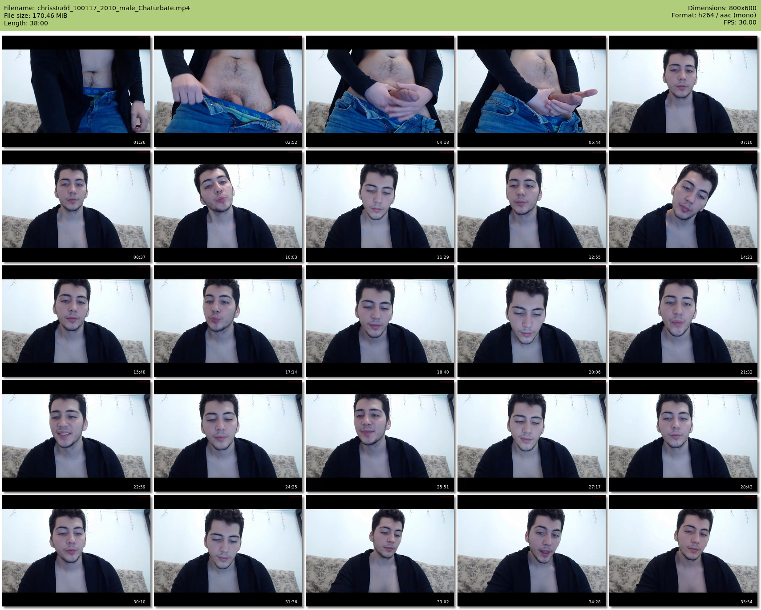Open the frame thumbnail stamped 15:48
This screenshot has width=761, height=610.
point(77,321)
